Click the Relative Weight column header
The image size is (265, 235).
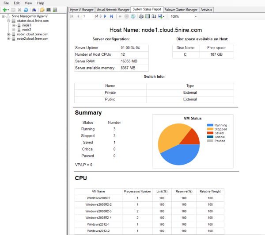click(210, 191)
